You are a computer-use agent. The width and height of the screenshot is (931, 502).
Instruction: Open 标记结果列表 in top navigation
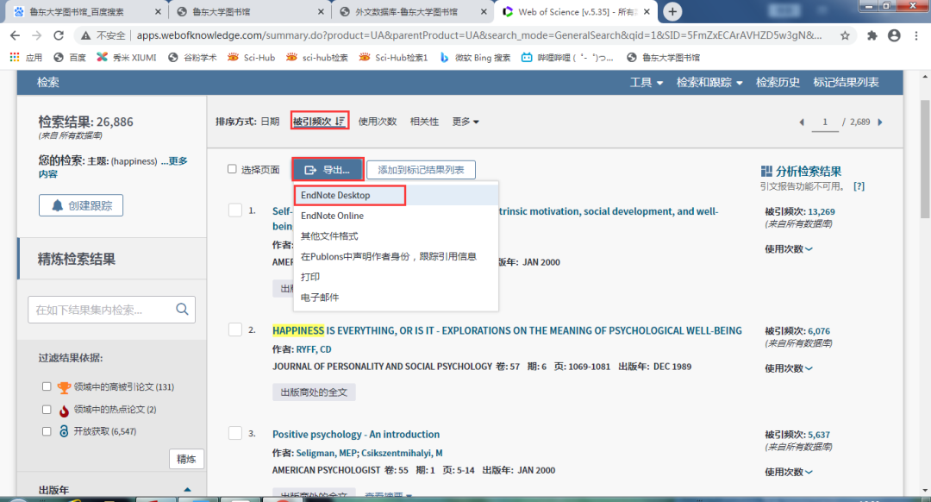click(x=847, y=83)
